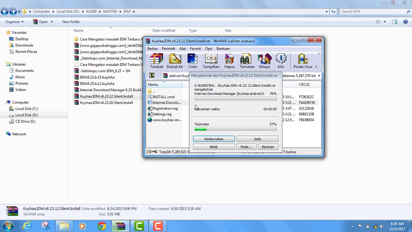The image size is (412, 232).
Task: Open the Tampilkan view icon
Action: (x=211, y=61)
